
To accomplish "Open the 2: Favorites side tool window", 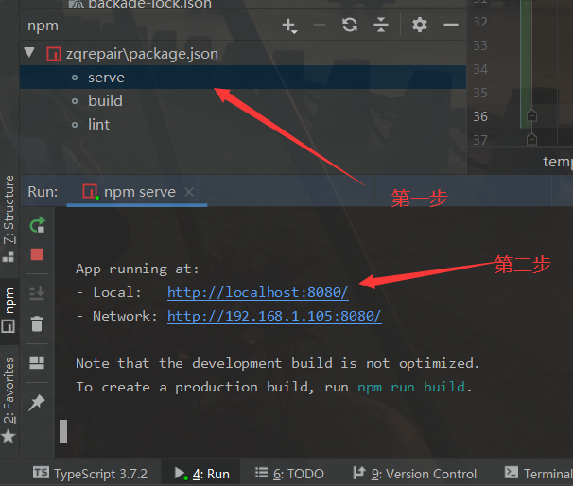I will (x=9, y=400).
